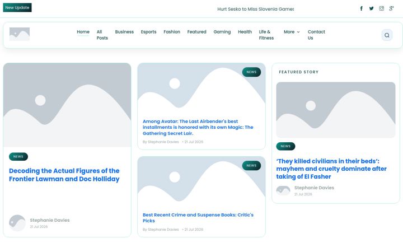Open the Facebook social icon
403x252 pixels.
pos(362,8)
